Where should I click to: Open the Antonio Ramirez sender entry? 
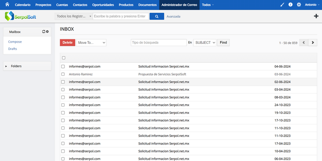81,74
